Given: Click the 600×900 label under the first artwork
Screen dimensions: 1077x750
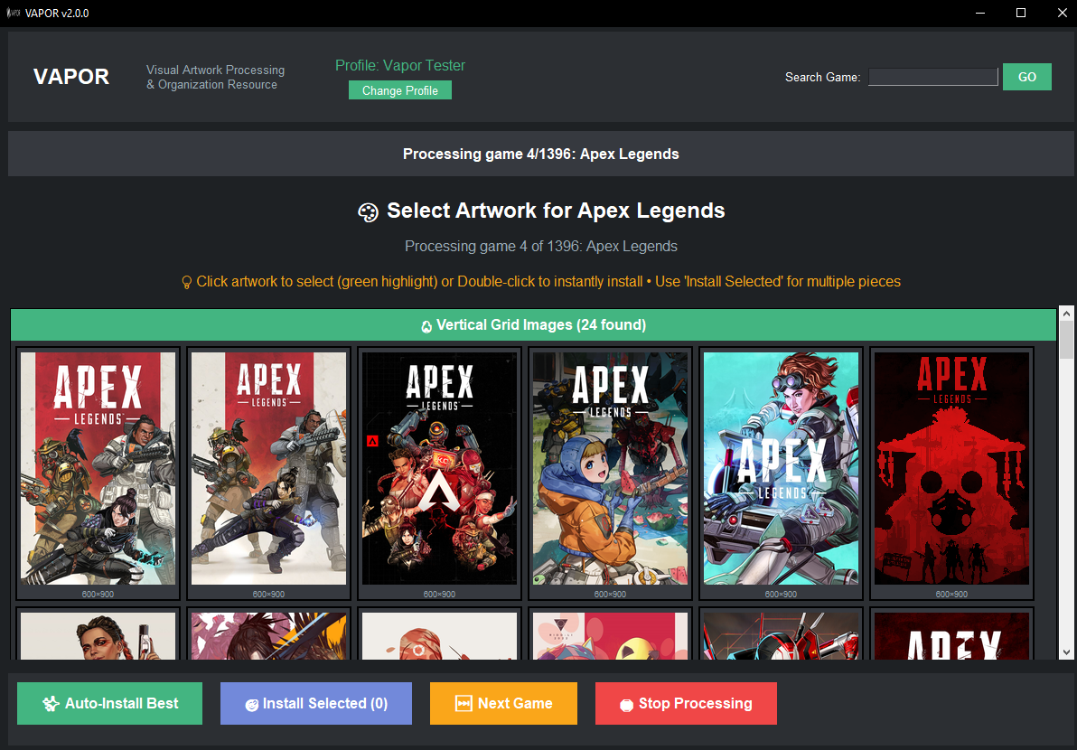Looking at the screenshot, I should point(98,594).
